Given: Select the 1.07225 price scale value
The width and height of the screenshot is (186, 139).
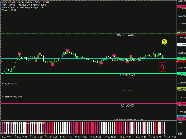Looking at the screenshot, I should pyautogui.click(x=182, y=38).
